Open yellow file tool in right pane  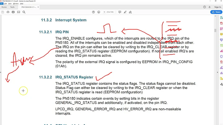coord(221,79)
